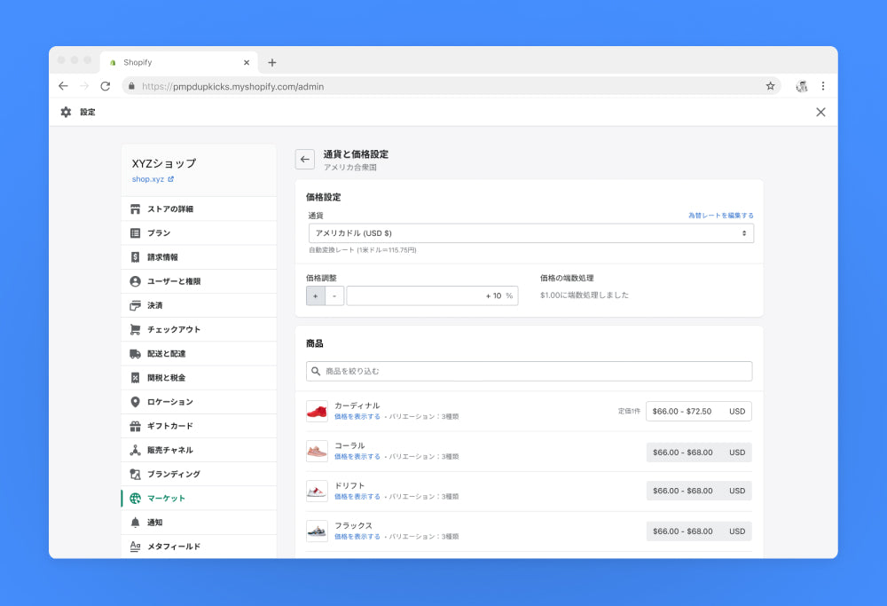Open a new browser tab with plus icon

272,62
